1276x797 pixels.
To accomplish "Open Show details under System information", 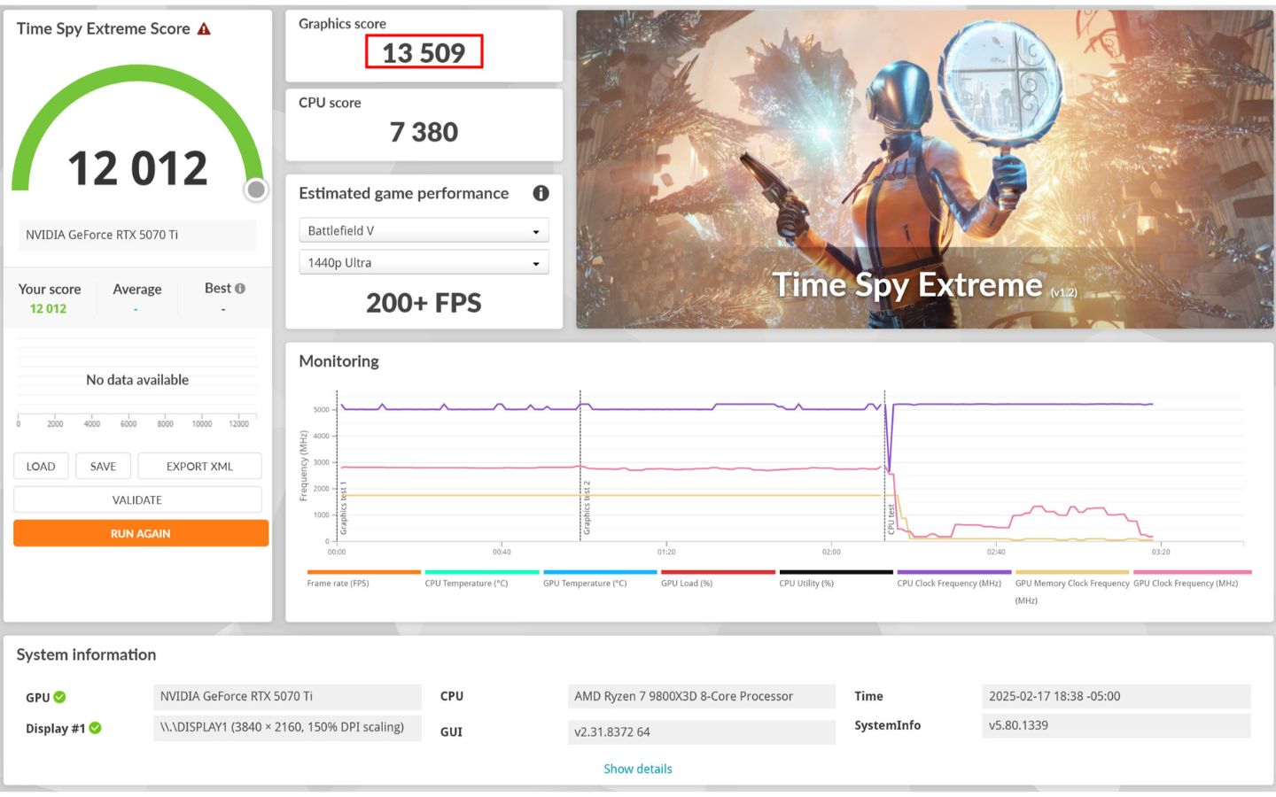I will [638, 769].
